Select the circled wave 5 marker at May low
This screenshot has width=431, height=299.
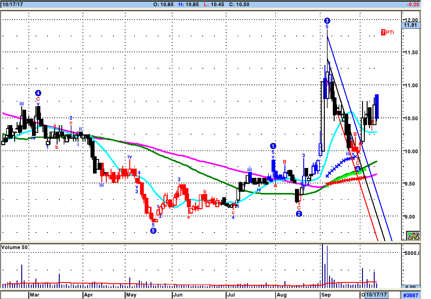[x=153, y=231]
